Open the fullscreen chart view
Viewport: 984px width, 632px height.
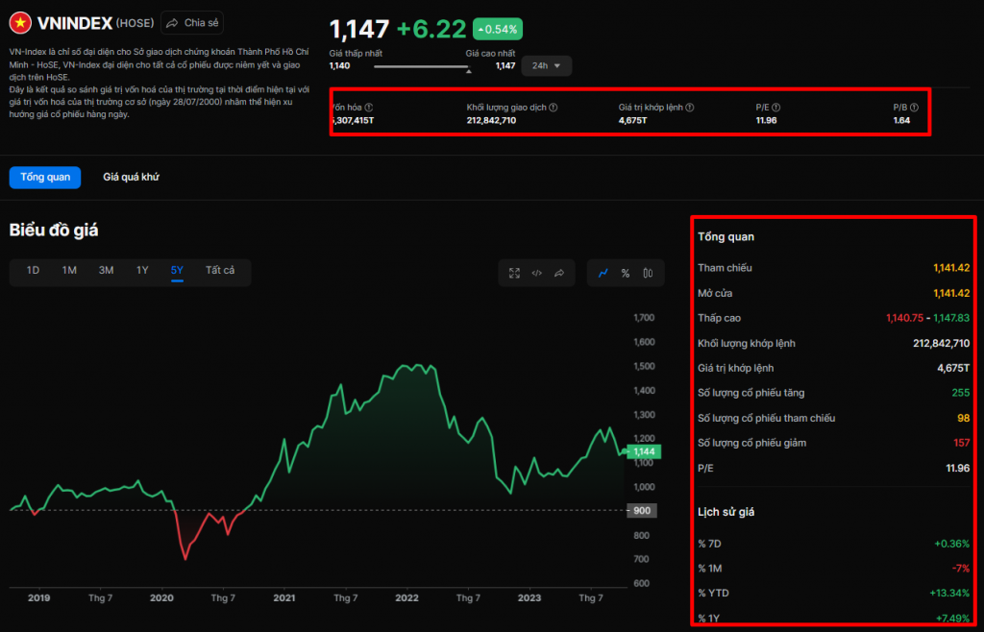pos(514,272)
